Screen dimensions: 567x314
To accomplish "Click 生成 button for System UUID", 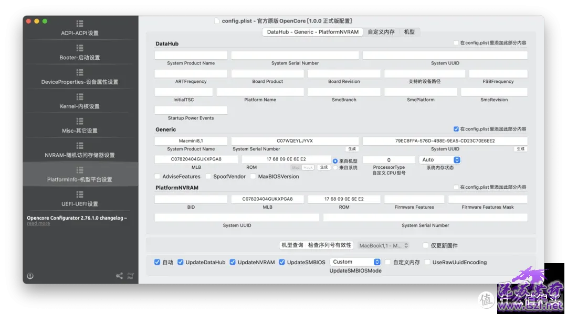I will 520,149.
